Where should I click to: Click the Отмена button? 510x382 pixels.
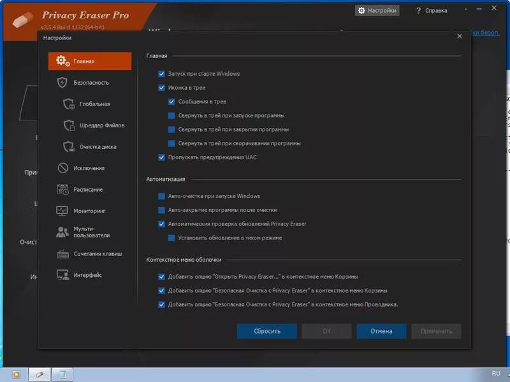(x=381, y=331)
